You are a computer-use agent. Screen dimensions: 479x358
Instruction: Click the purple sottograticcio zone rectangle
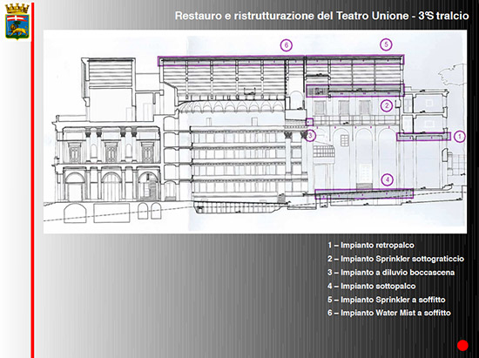pyautogui.click(x=355, y=91)
